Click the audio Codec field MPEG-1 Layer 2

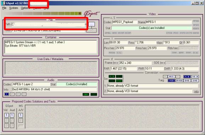pos(31,84)
